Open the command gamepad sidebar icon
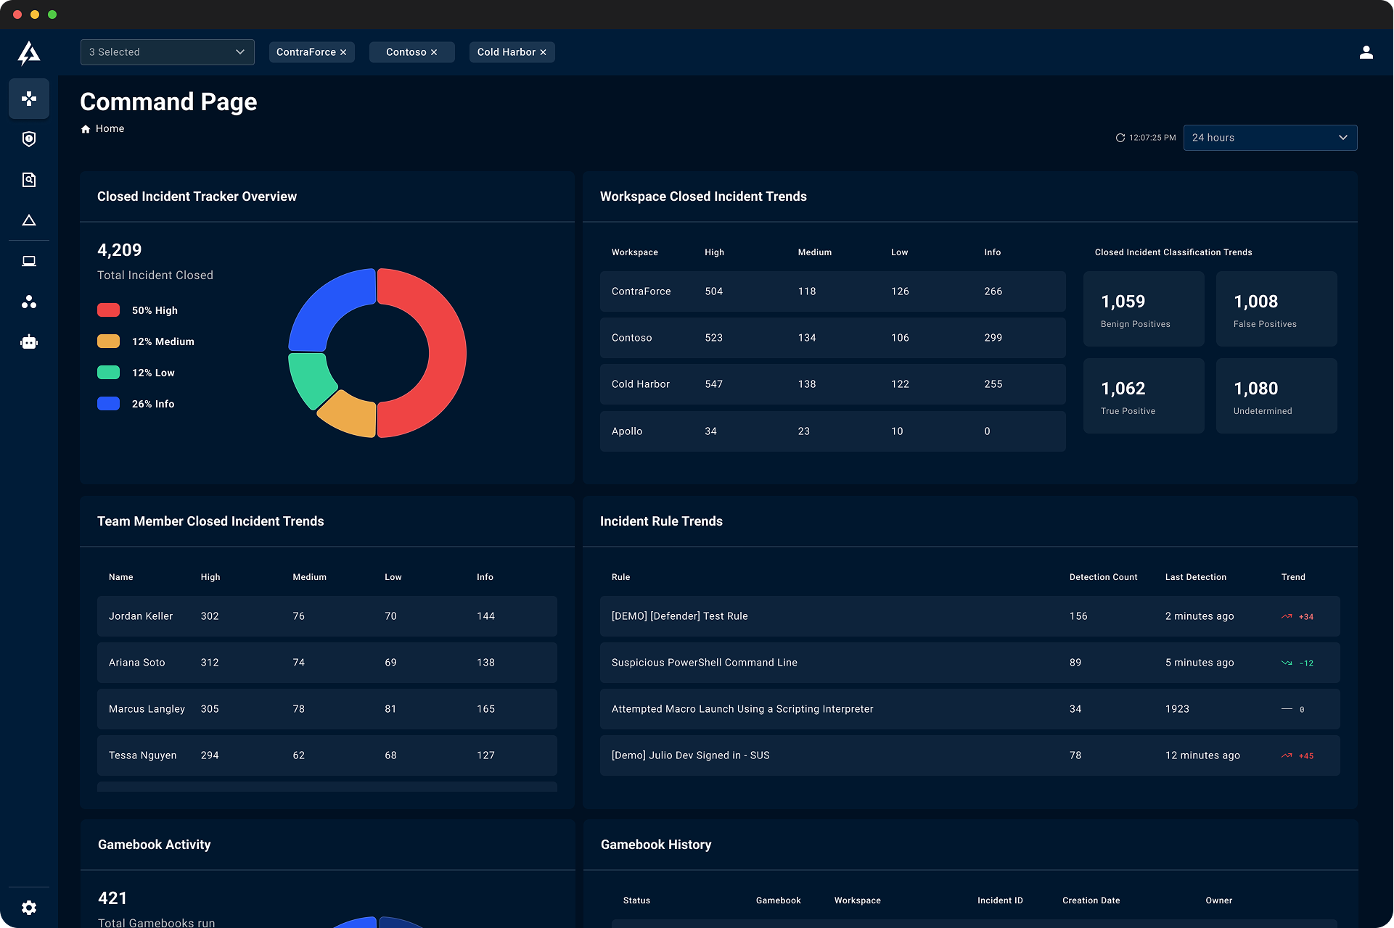Image resolution: width=1394 pixels, height=928 pixels. [x=29, y=99]
